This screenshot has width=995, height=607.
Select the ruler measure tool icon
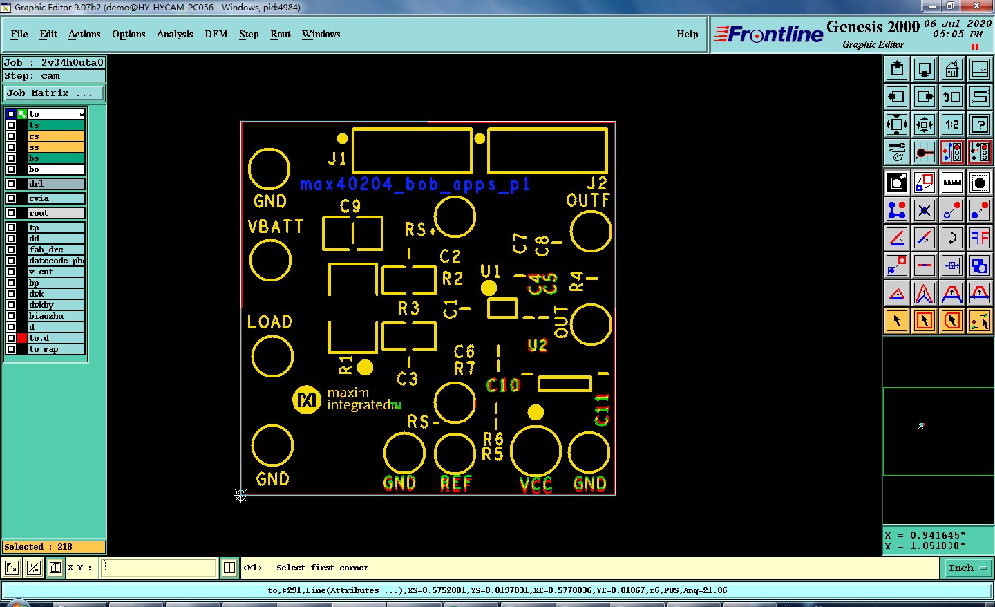point(952,183)
